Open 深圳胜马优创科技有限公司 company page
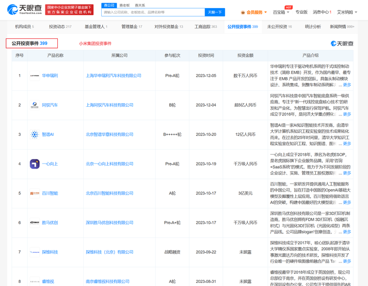This screenshot has width=368, height=286. (x=109, y=223)
